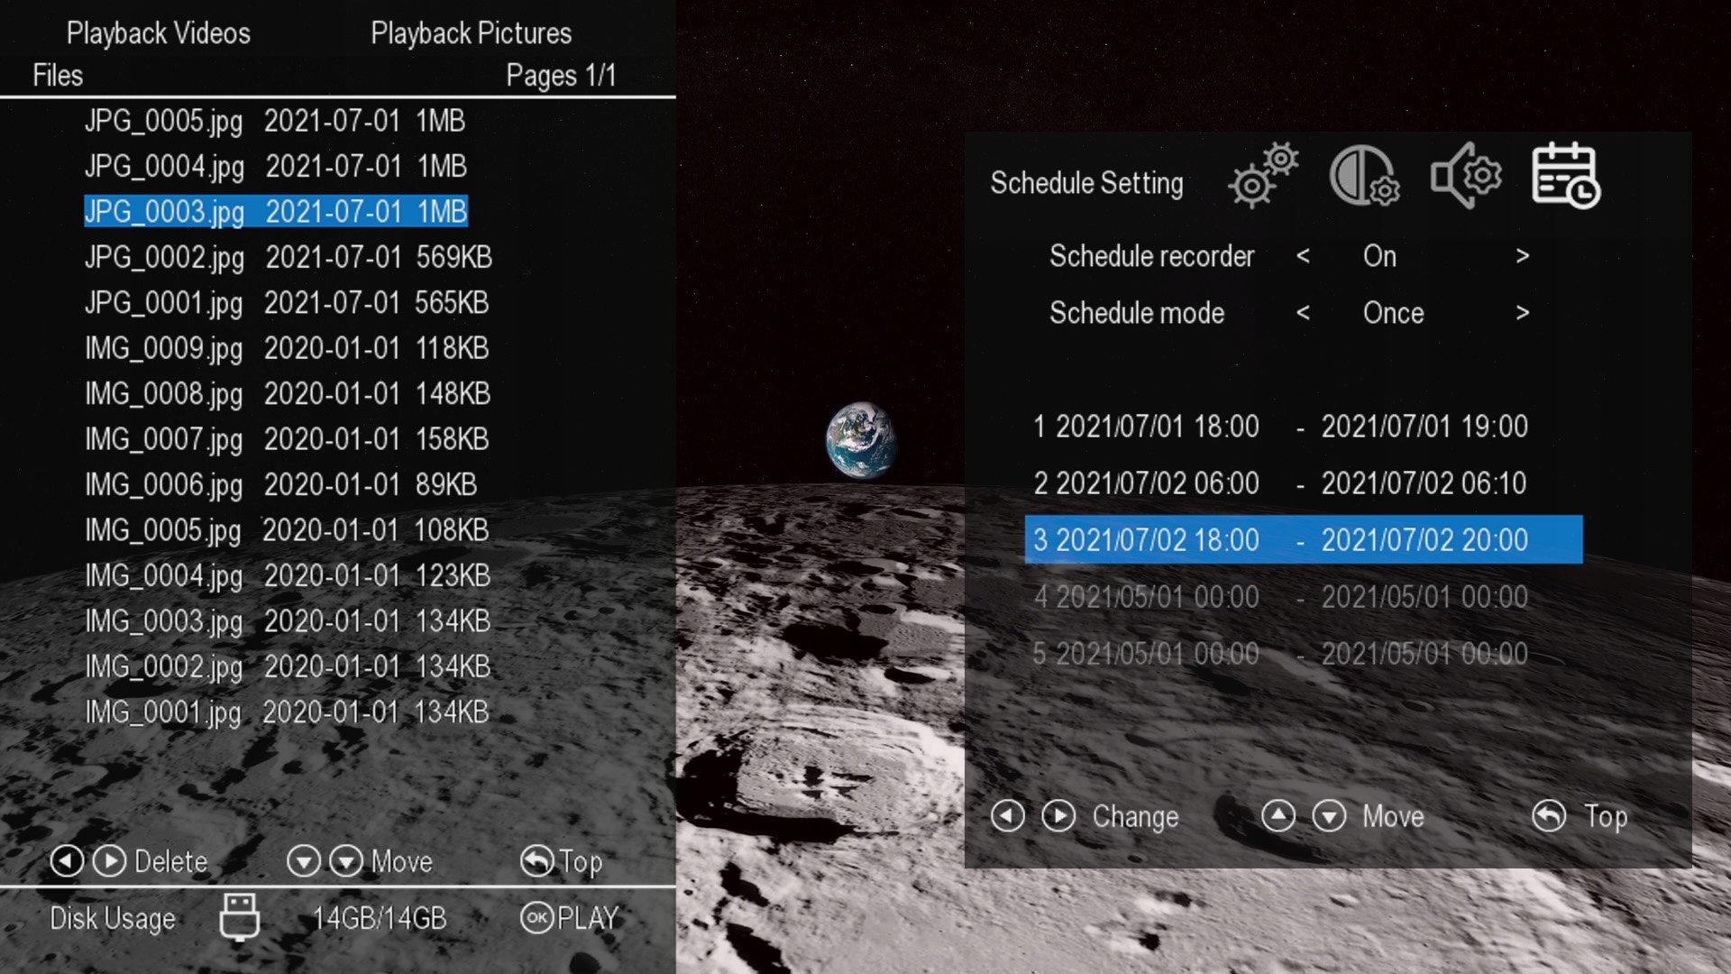This screenshot has height=974, width=1731.
Task: Click the Top return arrow in Schedule panel
Action: (x=1549, y=816)
